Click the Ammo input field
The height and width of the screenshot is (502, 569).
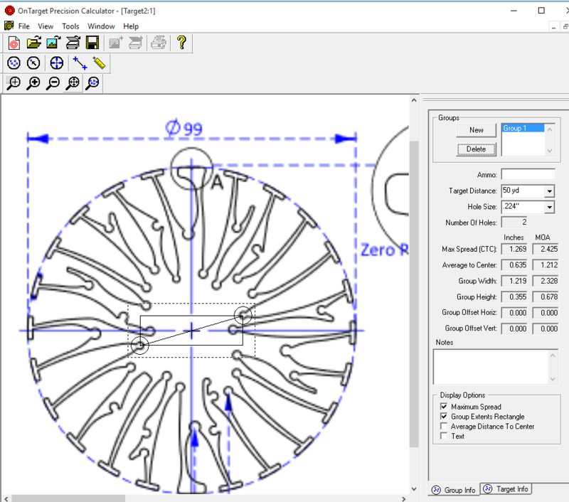point(528,174)
